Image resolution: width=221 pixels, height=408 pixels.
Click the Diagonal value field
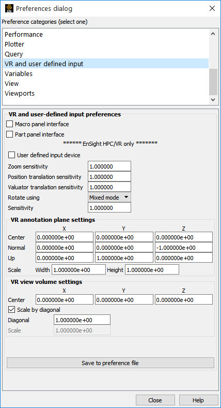[82, 320]
